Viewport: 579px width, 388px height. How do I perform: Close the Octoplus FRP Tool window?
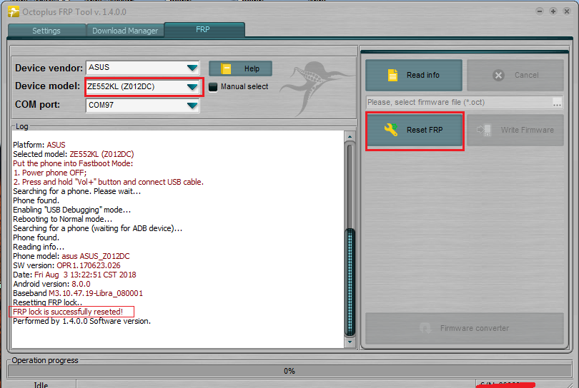click(x=567, y=11)
